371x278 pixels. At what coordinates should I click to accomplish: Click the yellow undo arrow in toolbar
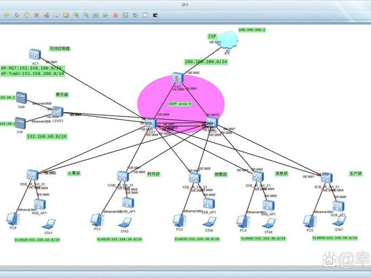6,15
